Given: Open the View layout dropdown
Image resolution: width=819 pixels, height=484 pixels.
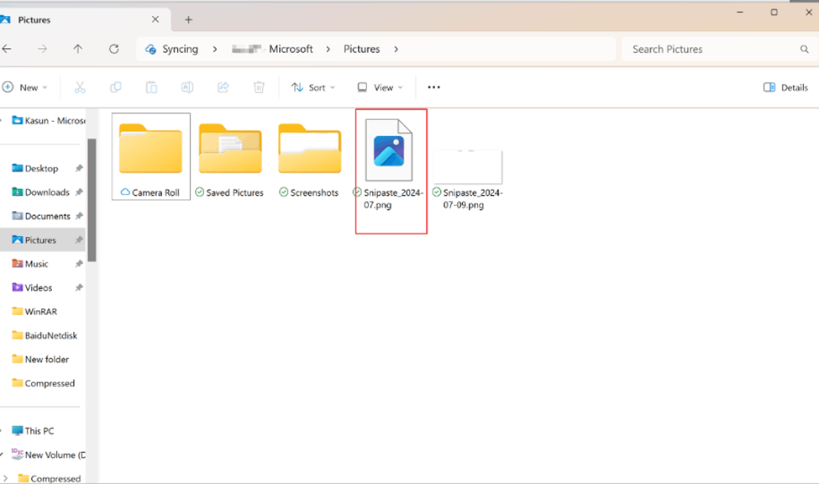Looking at the screenshot, I should 380,87.
